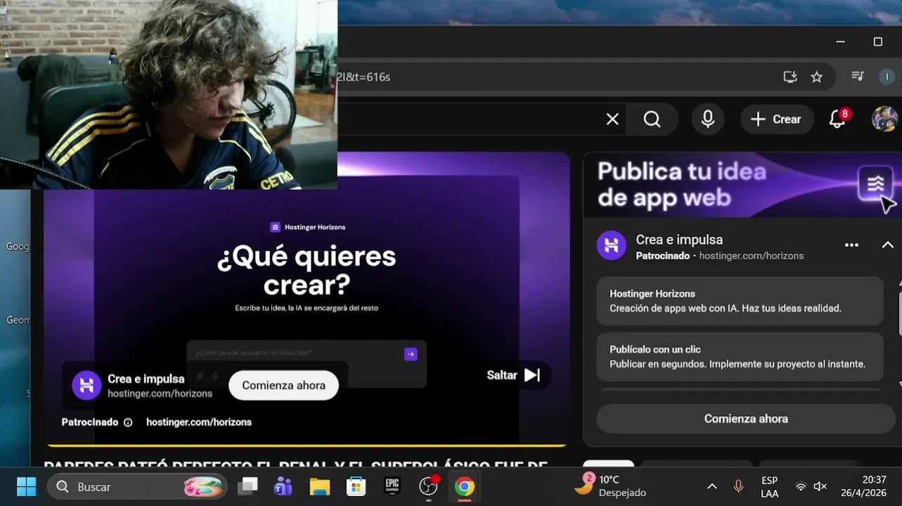The width and height of the screenshot is (902, 506).
Task: Click the Crear button
Action: click(776, 119)
